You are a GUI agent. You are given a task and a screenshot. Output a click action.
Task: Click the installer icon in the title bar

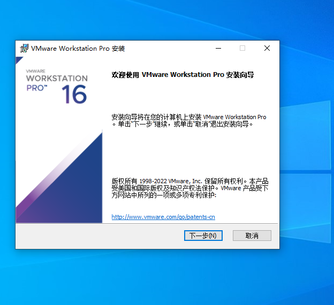tap(24, 48)
